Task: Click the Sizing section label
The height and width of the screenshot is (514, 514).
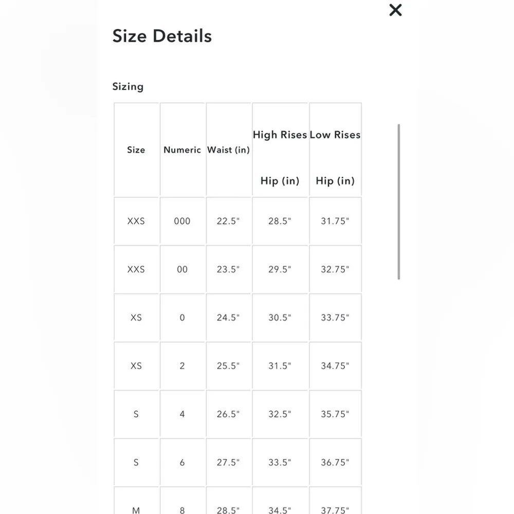Action: (128, 86)
